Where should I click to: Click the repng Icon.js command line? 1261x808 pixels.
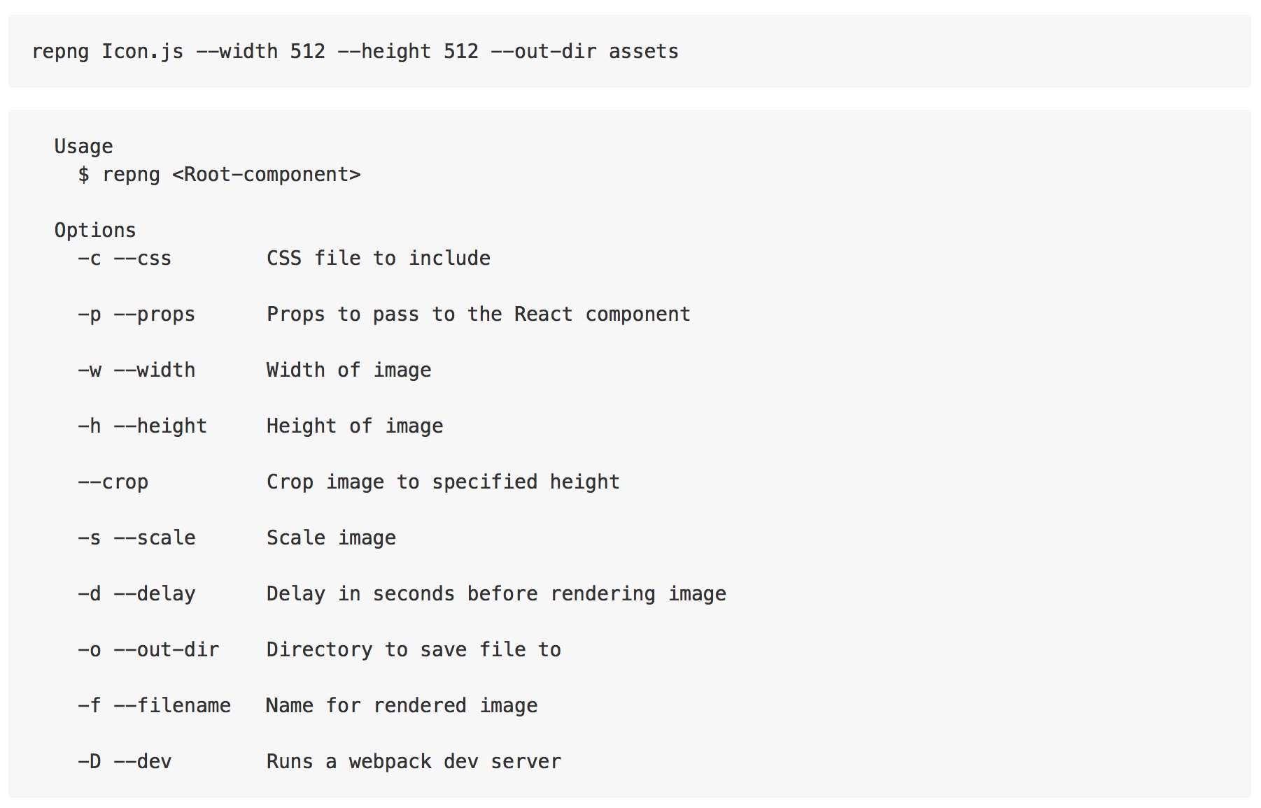tap(355, 52)
